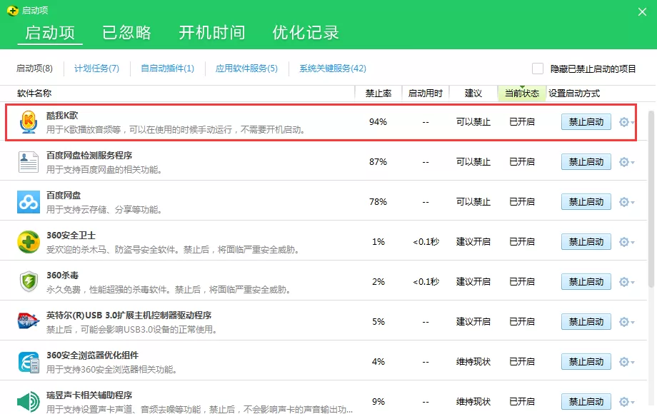Click the 百度网盘检测服务程序 document icon
657x414 pixels.
(x=29, y=162)
